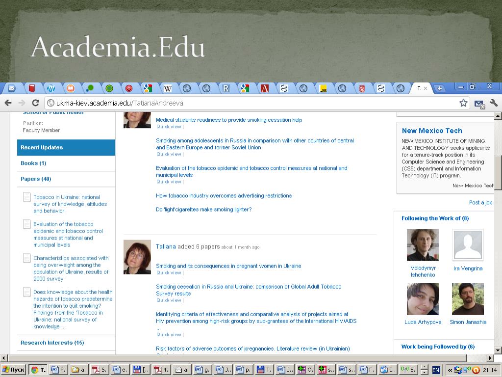Switch to the gray R icon tab
The width and height of the screenshot is (502, 377).
[226, 88]
